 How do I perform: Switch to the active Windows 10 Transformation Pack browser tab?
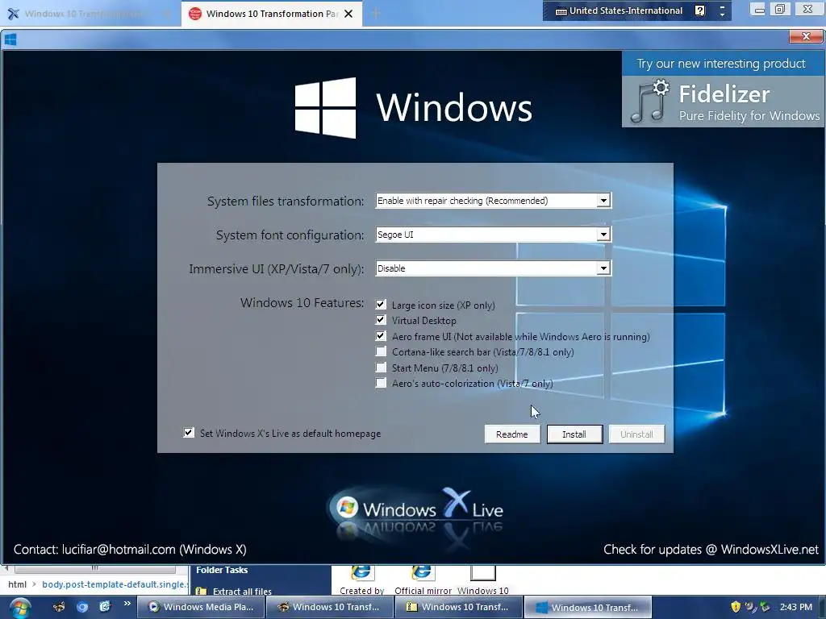point(271,14)
